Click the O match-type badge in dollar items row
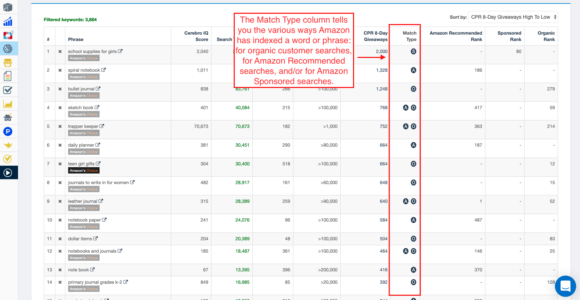 click(413, 239)
